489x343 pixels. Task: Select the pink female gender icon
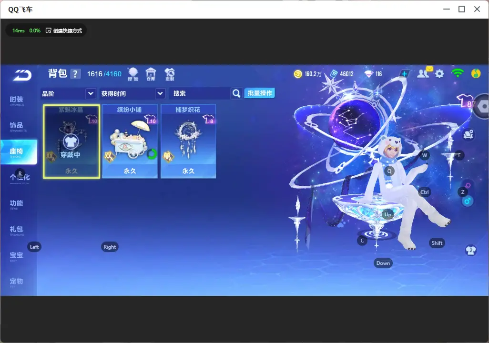(468, 185)
